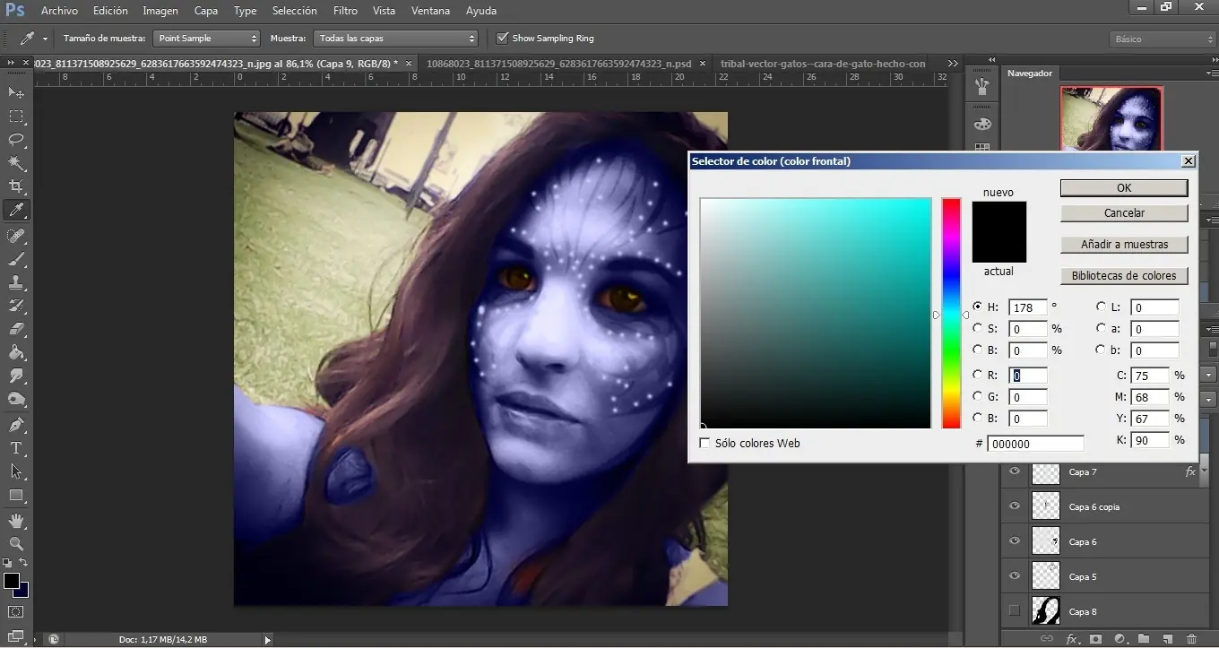Show hidden layer Capa 8
Viewport: 1219px width, 648px height.
[x=1015, y=611]
